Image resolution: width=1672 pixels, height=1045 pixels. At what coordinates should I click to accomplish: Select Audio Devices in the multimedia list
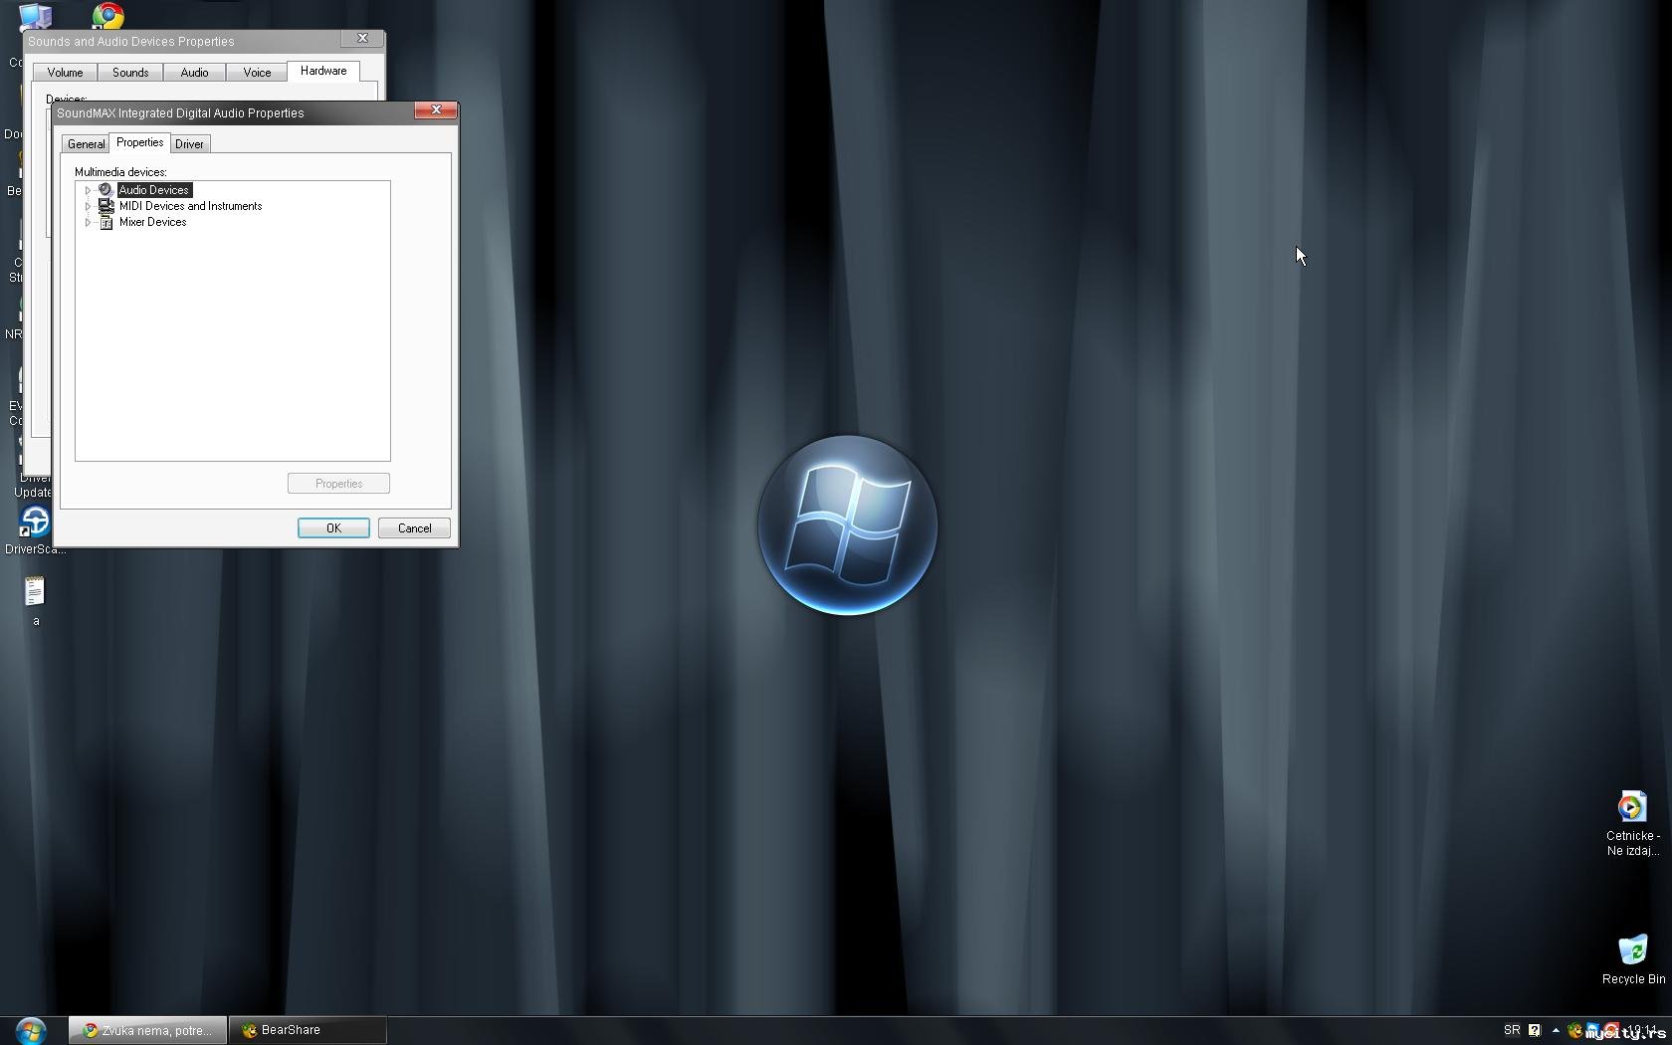pos(154,190)
